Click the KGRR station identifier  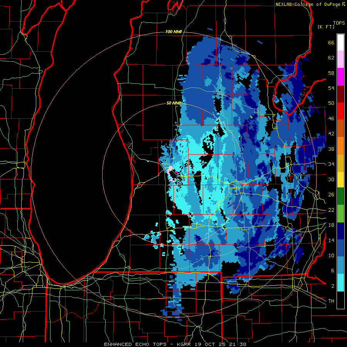point(184,344)
